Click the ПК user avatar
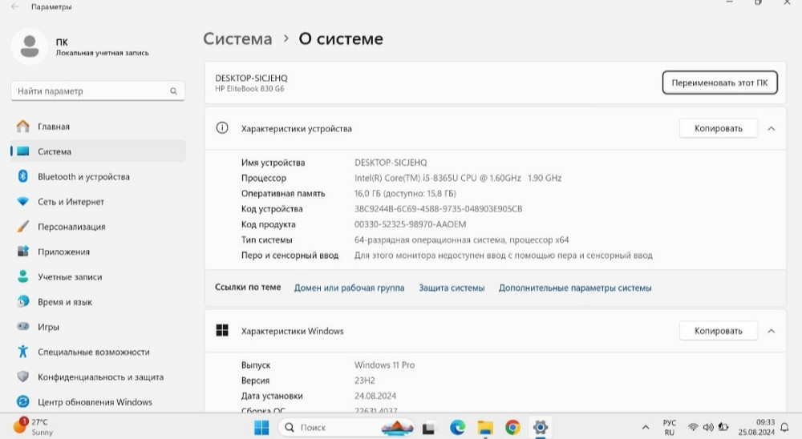802x439 pixels. coord(29,46)
